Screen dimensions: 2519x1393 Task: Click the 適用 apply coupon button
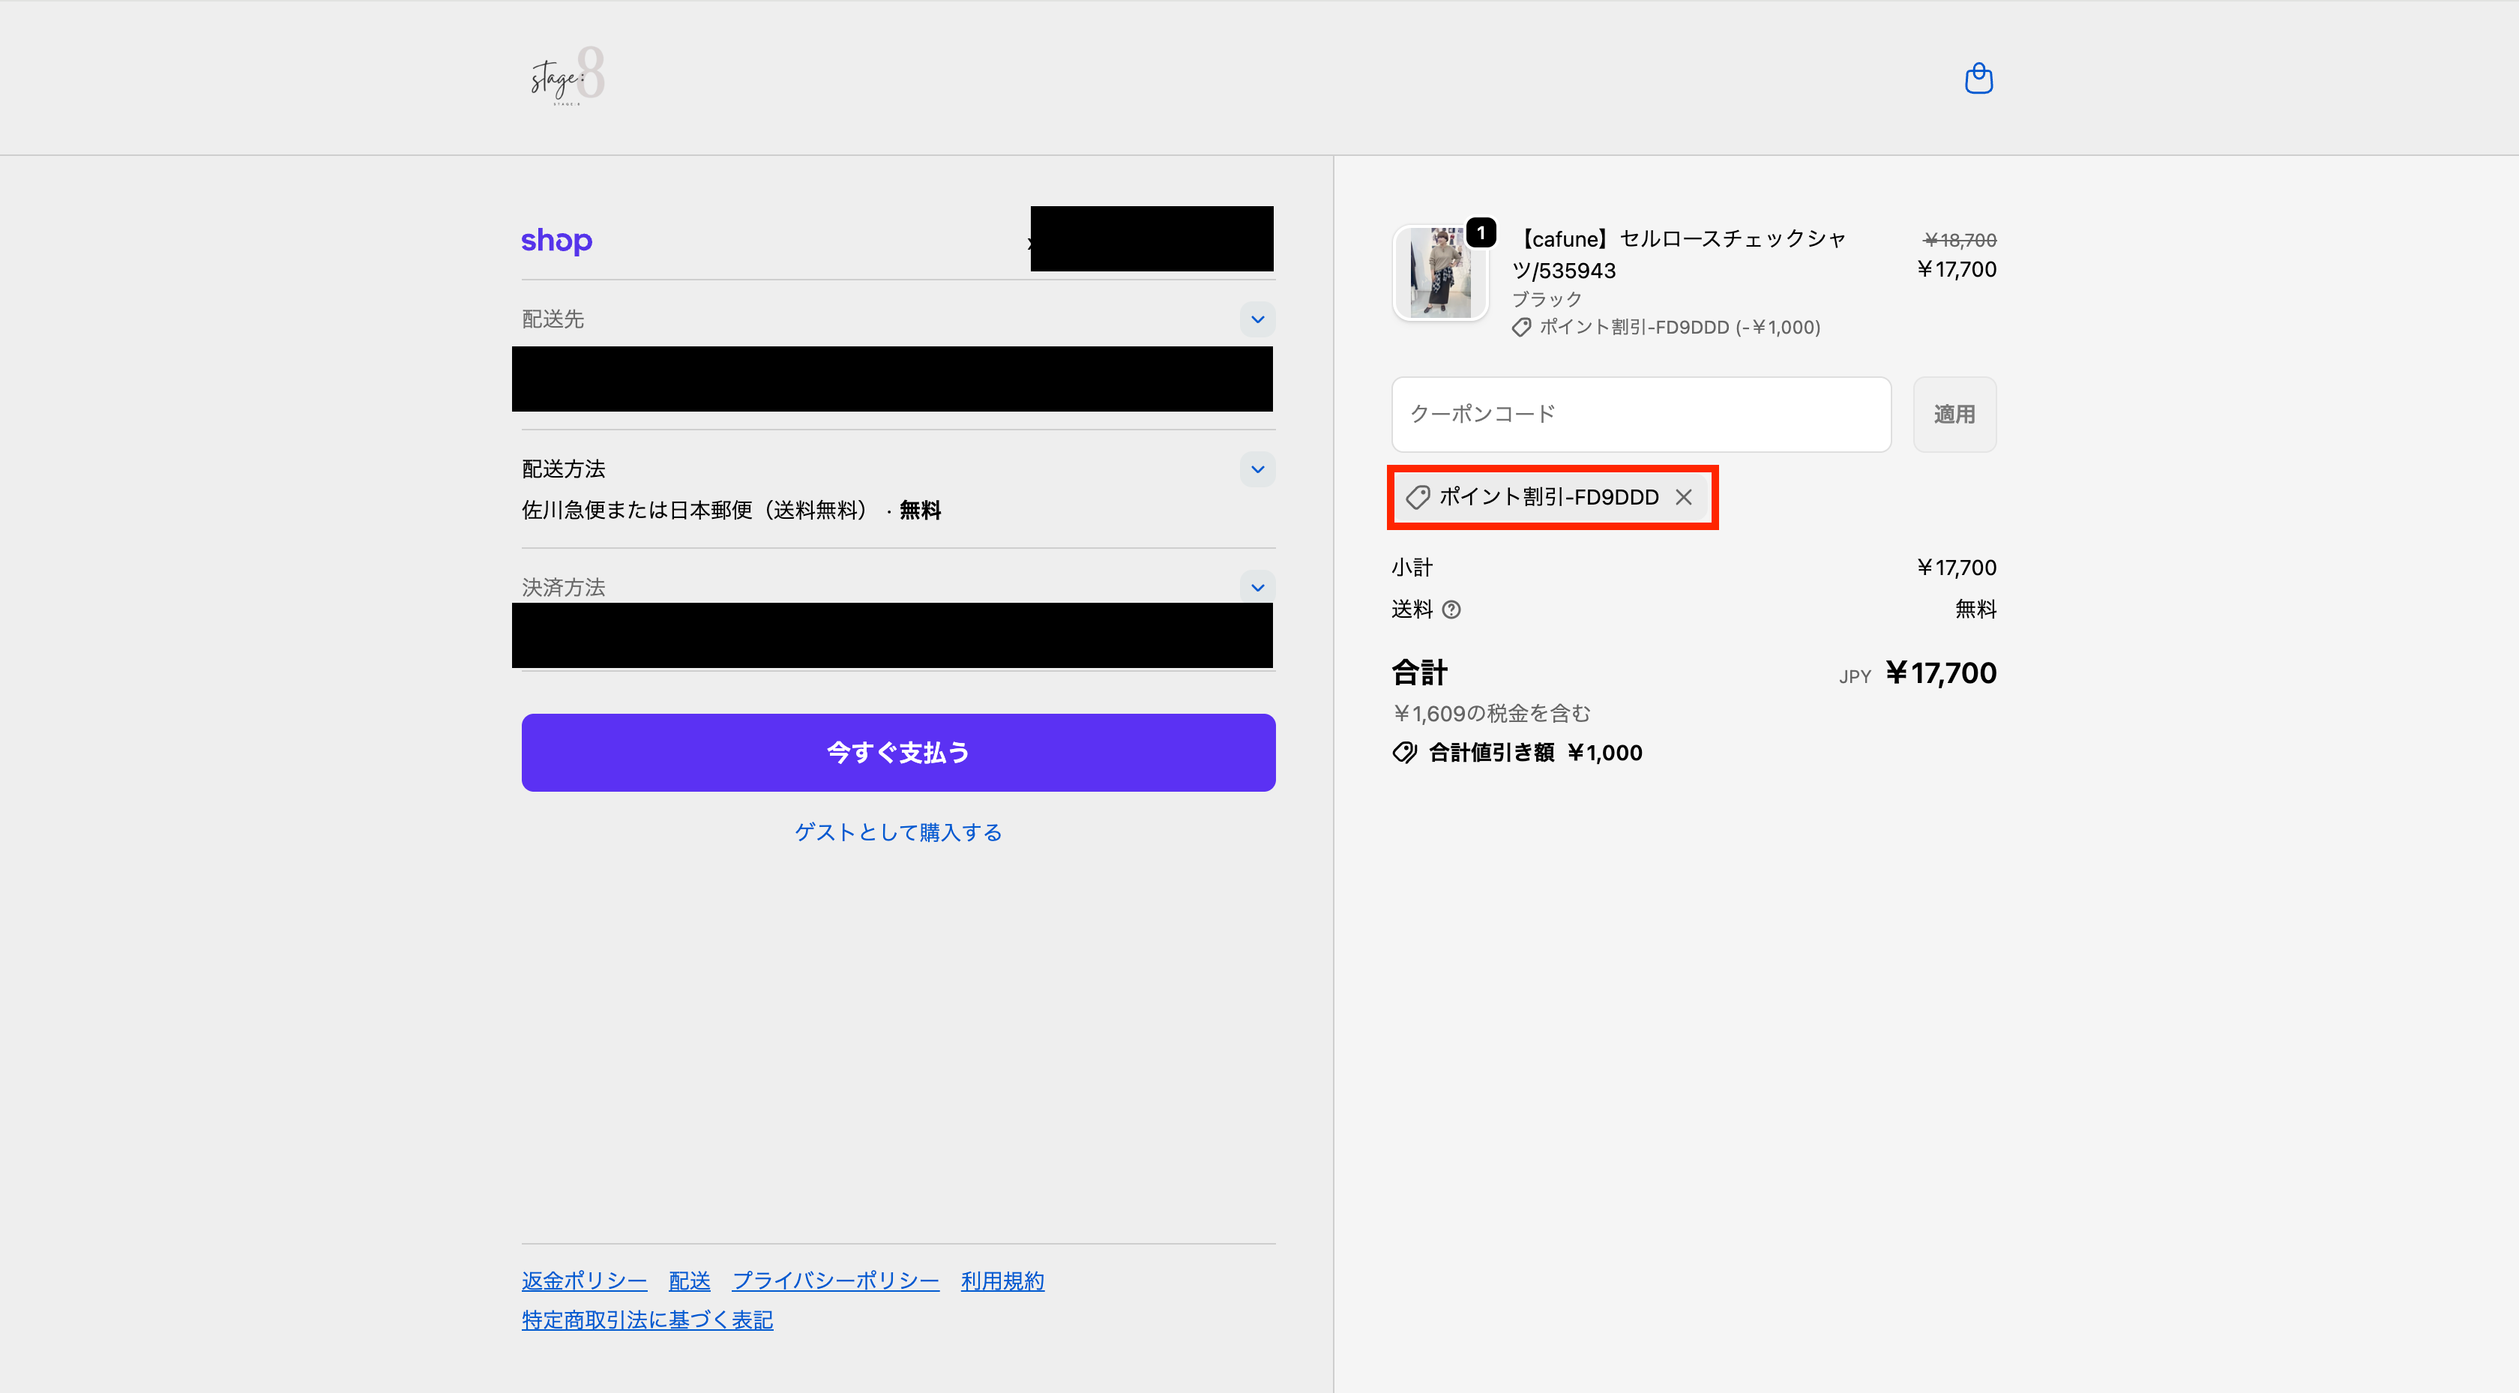click(x=1954, y=415)
